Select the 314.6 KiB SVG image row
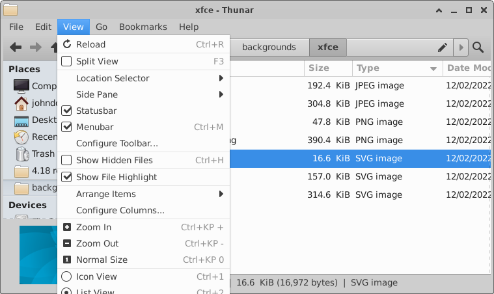This screenshot has width=494, height=294. pyautogui.click(x=360, y=195)
